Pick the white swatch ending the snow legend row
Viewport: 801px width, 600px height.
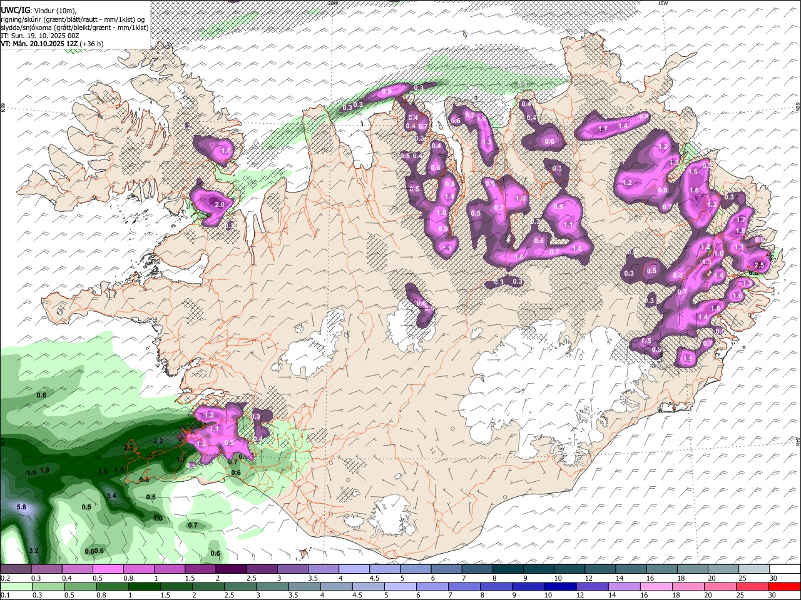785,569
